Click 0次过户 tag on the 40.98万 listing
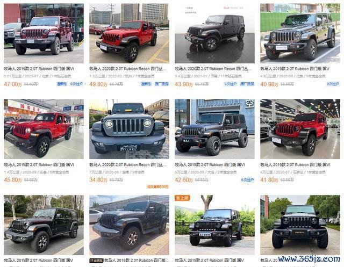The height and width of the screenshot is (267, 344). click(x=333, y=84)
